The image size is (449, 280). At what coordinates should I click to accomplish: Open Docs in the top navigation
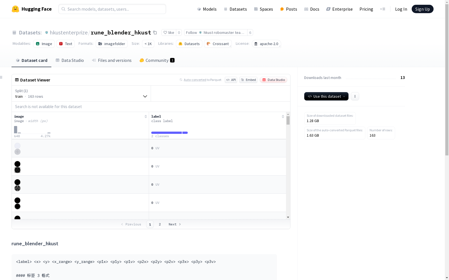312,9
